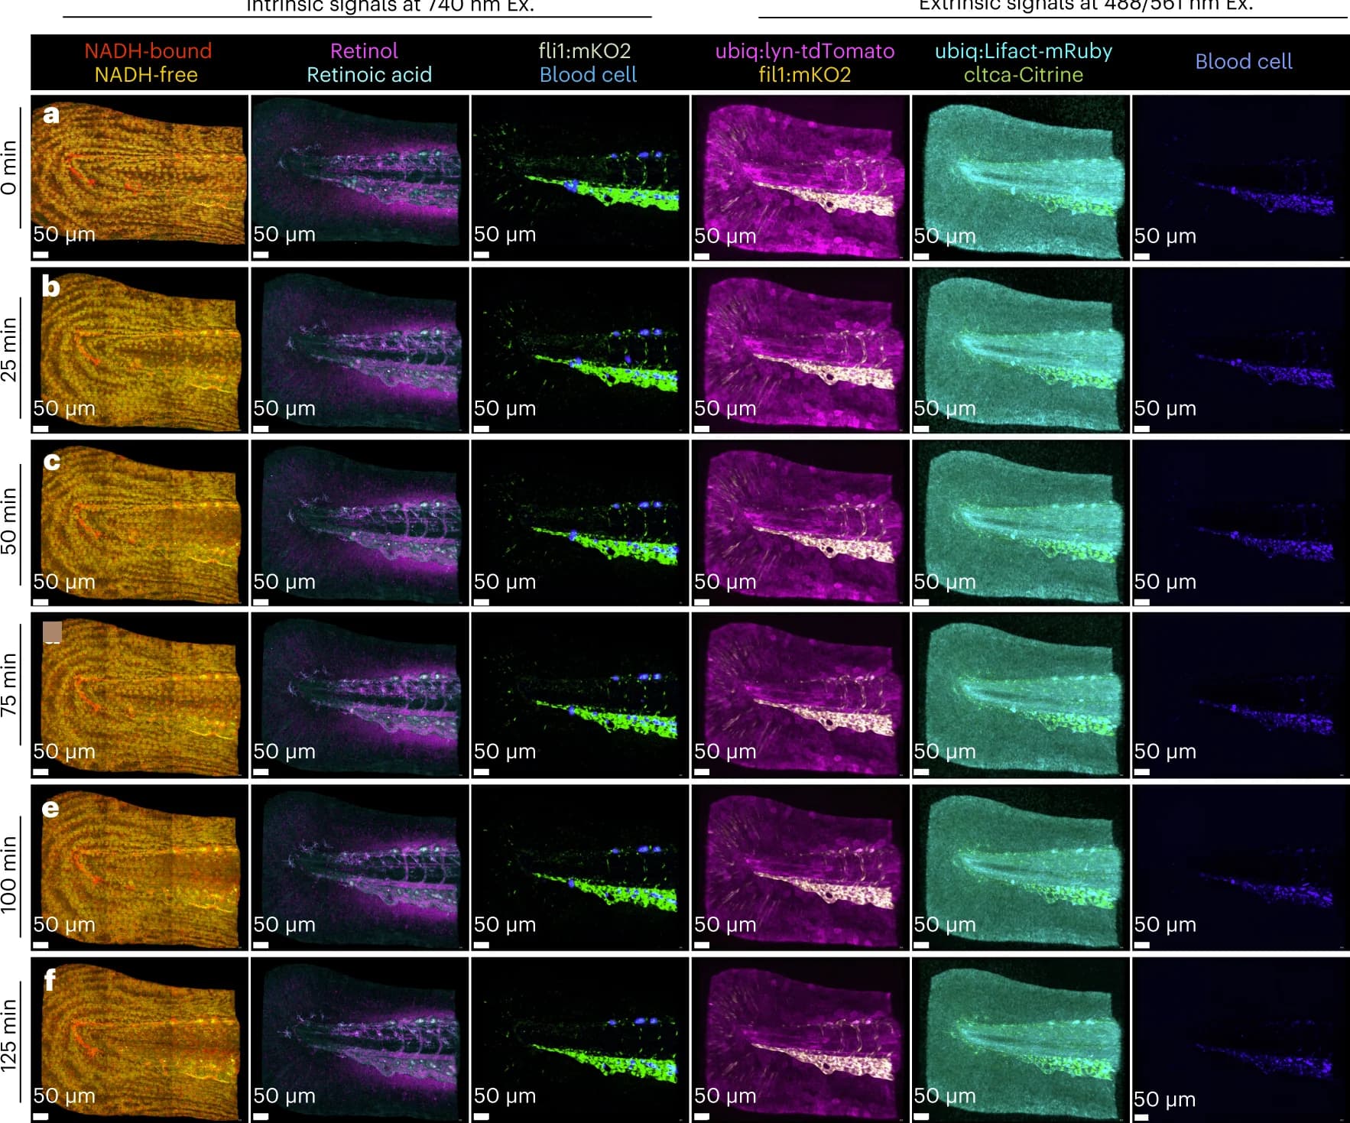Click the ubiq:Lifact-mRuby image at 50 min

coord(1021,523)
